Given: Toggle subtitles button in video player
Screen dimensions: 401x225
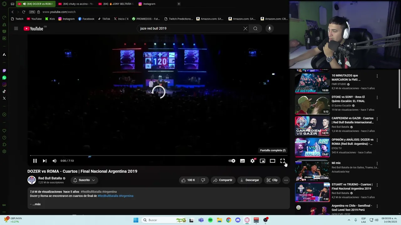Looking at the screenshot, I should (242, 161).
